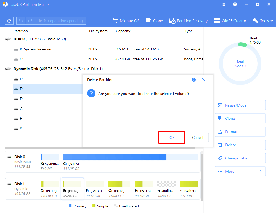
Task: Click the Type column header
Action: click(x=189, y=31)
